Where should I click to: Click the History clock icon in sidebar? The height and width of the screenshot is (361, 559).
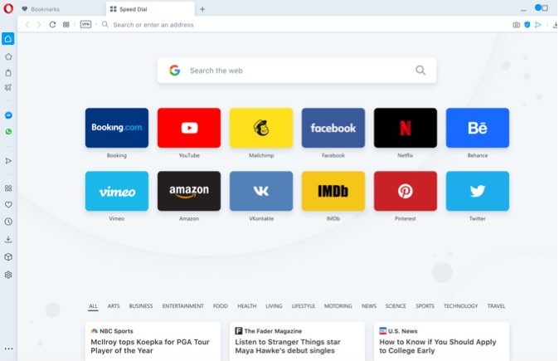pos(8,222)
